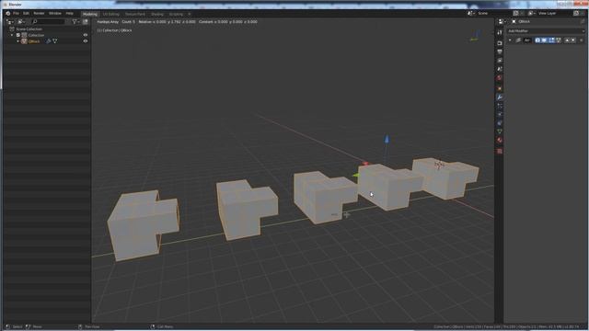Open the Object properties tab

point(500,89)
